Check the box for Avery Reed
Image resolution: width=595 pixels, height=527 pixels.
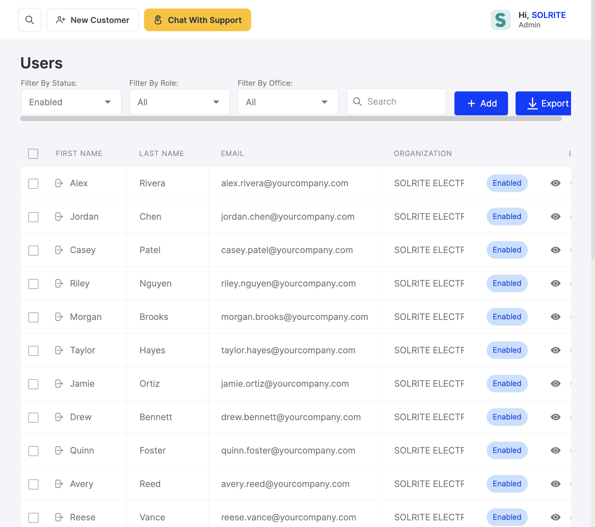pyautogui.click(x=33, y=484)
